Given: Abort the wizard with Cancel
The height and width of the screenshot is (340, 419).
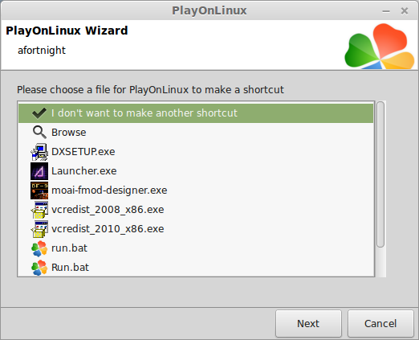Looking at the screenshot, I should click(380, 323).
